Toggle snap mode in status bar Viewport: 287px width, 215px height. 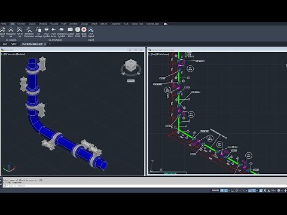(226, 191)
